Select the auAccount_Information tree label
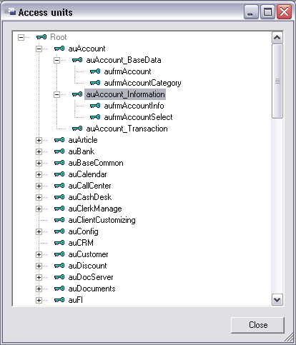 (125, 94)
